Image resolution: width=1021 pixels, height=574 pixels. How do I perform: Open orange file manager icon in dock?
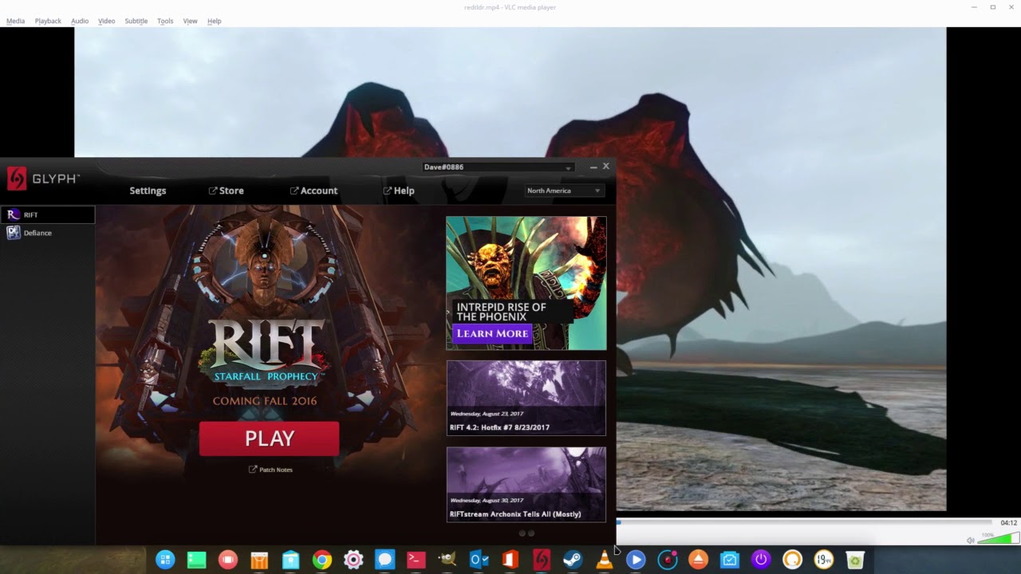pyautogui.click(x=259, y=560)
